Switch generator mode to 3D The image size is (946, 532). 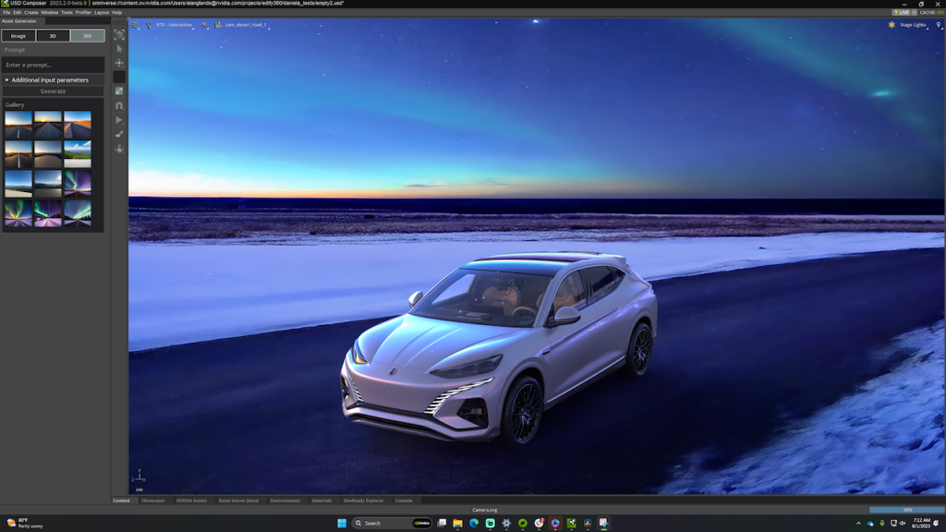53,36
